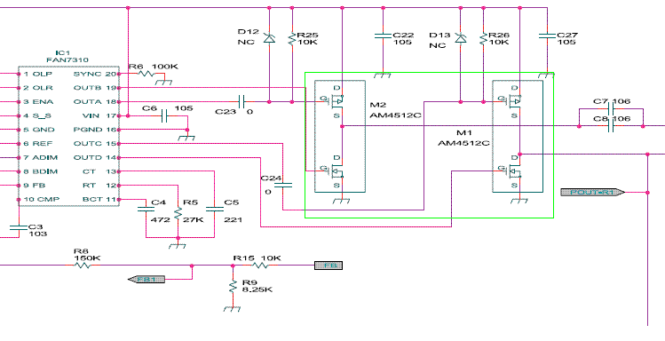
Task: Select capacitor C24 symbol
Action: [282, 185]
